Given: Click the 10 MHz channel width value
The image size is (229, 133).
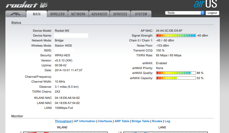Looking at the screenshot, I should pos(60,82).
